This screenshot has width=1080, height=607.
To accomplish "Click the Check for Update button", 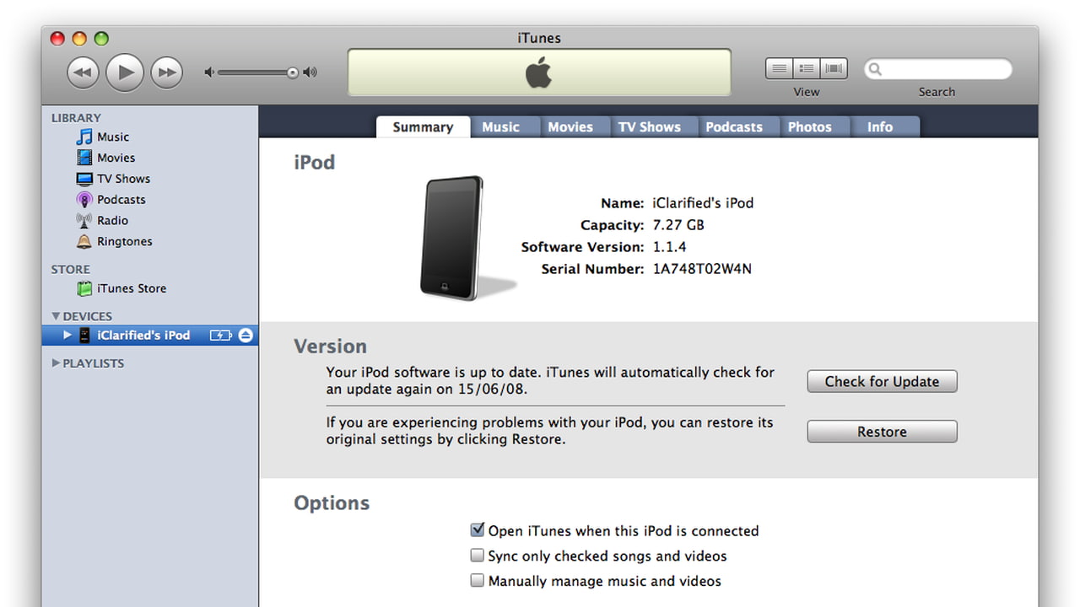I will tap(882, 381).
